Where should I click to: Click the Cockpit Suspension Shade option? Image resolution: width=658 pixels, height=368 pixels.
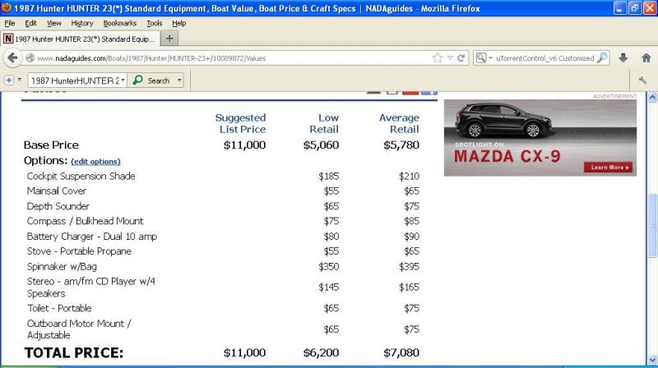click(81, 176)
